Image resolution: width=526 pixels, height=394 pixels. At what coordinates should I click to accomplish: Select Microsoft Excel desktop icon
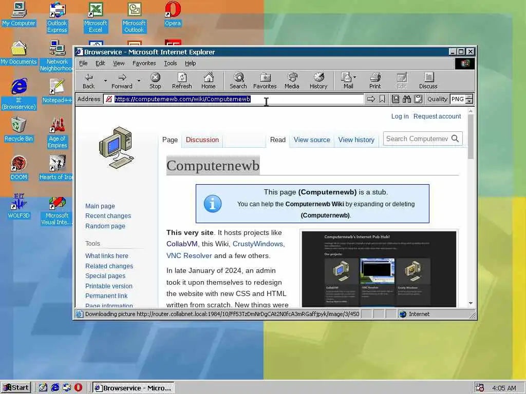pos(96,17)
